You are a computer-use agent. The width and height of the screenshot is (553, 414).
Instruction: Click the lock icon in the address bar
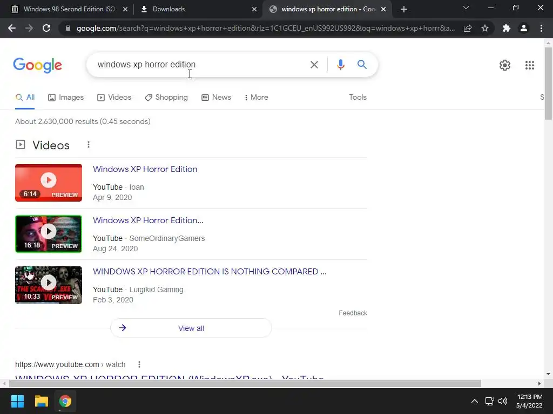[x=68, y=28]
